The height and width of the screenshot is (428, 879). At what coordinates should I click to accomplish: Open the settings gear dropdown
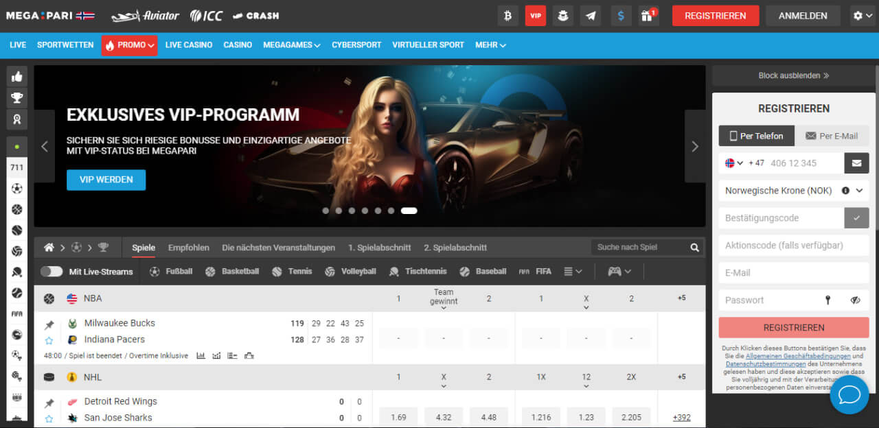862,16
